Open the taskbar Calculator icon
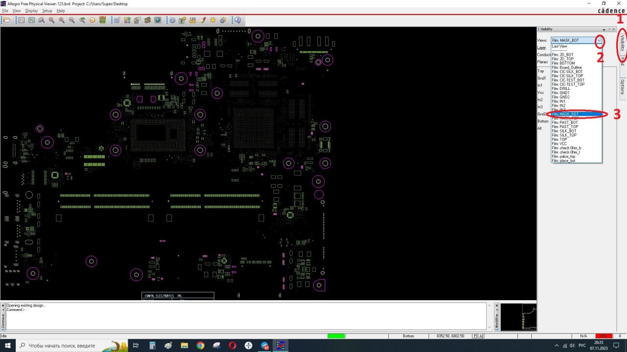Viewport: 627px width, 352px height. point(152,346)
